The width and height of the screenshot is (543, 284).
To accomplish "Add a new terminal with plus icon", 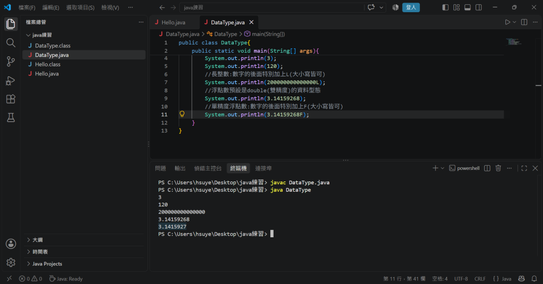I will (435, 168).
